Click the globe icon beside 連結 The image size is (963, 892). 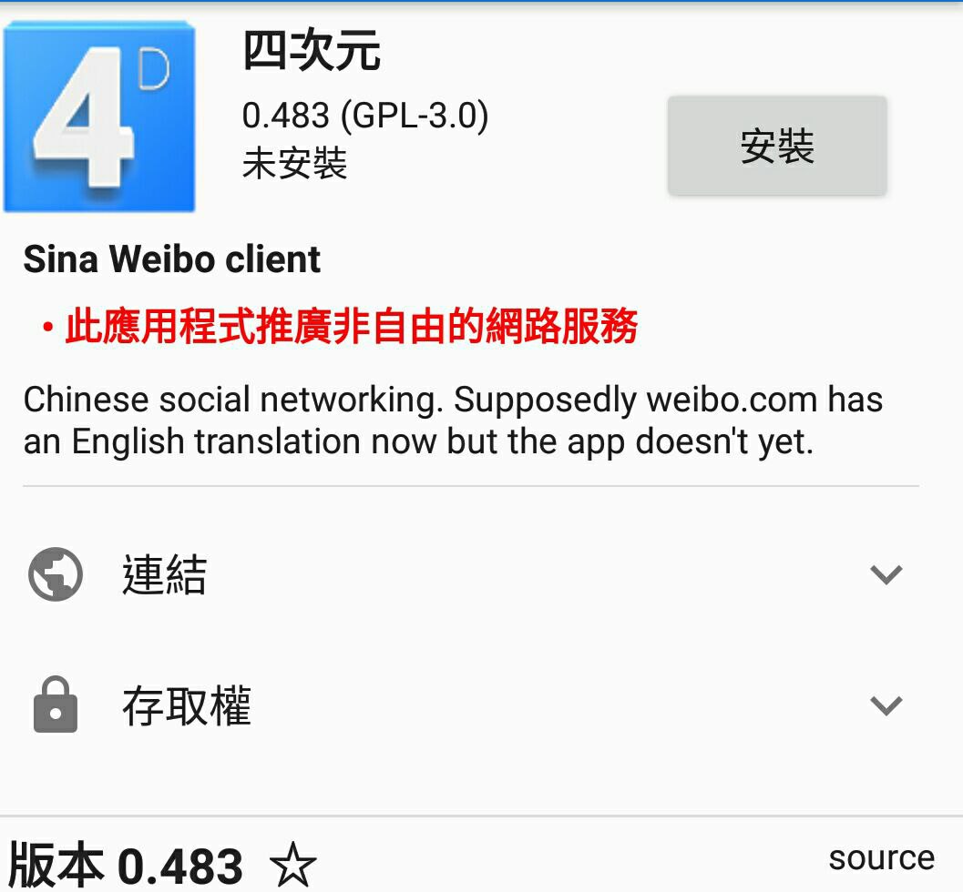click(x=56, y=574)
